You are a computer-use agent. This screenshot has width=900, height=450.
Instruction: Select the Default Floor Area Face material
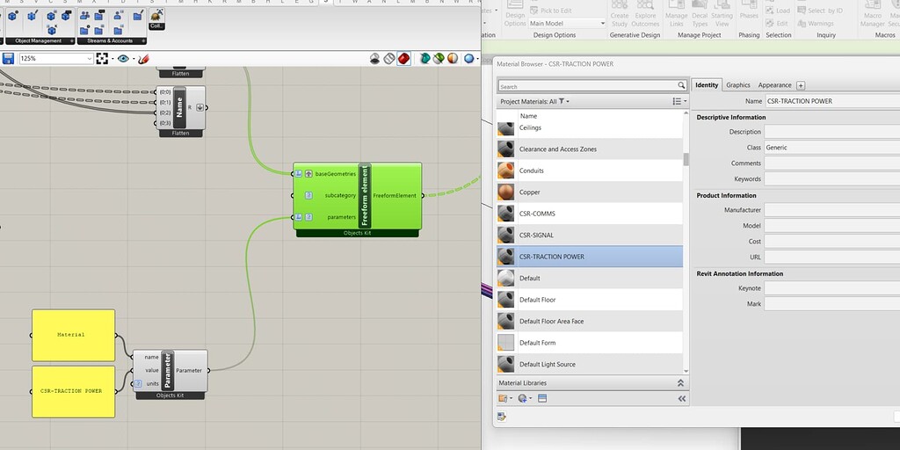coord(590,322)
